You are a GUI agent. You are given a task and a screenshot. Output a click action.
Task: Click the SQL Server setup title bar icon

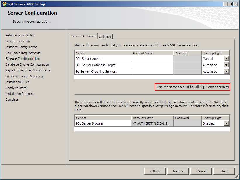[x=4, y=4]
